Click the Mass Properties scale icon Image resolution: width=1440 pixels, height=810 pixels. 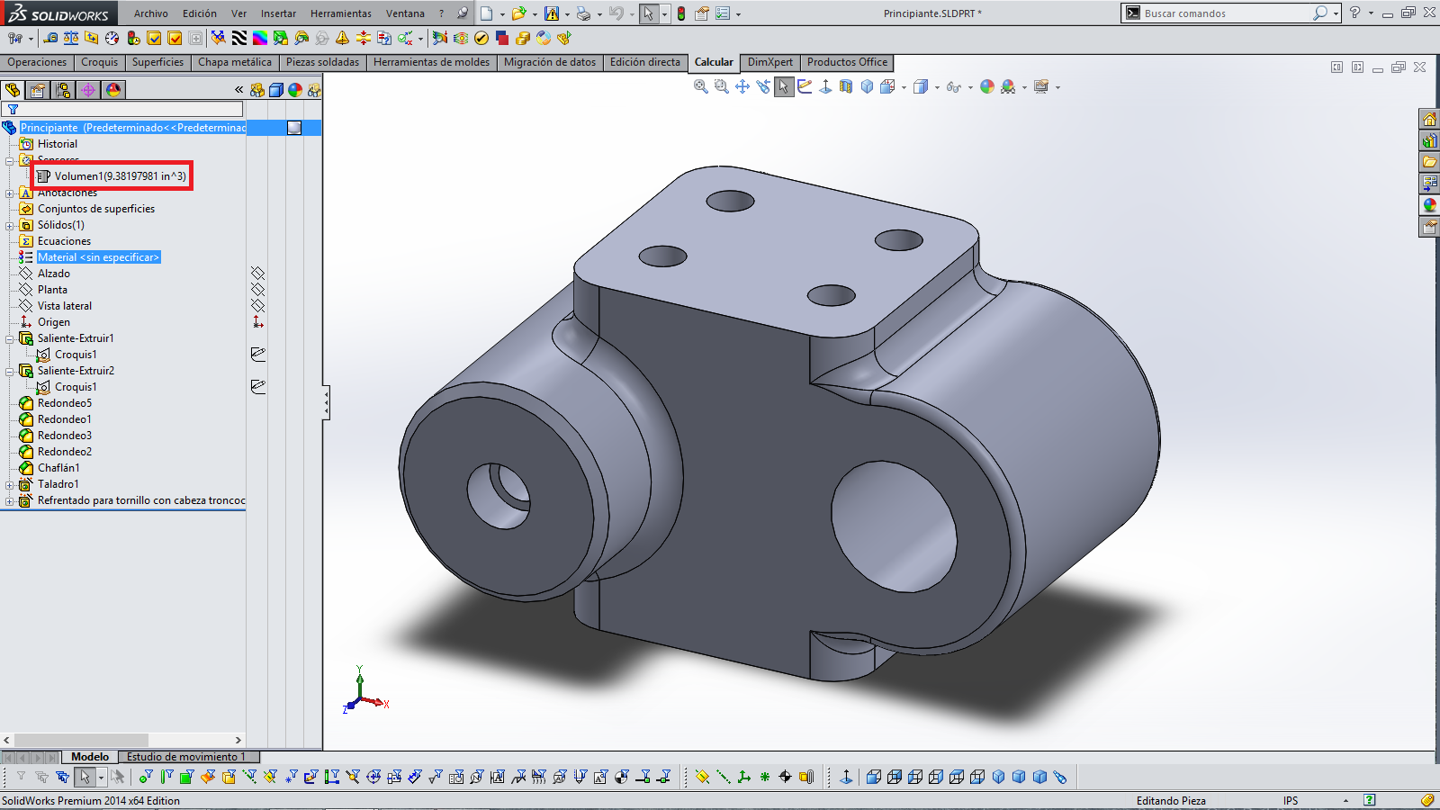click(71, 38)
